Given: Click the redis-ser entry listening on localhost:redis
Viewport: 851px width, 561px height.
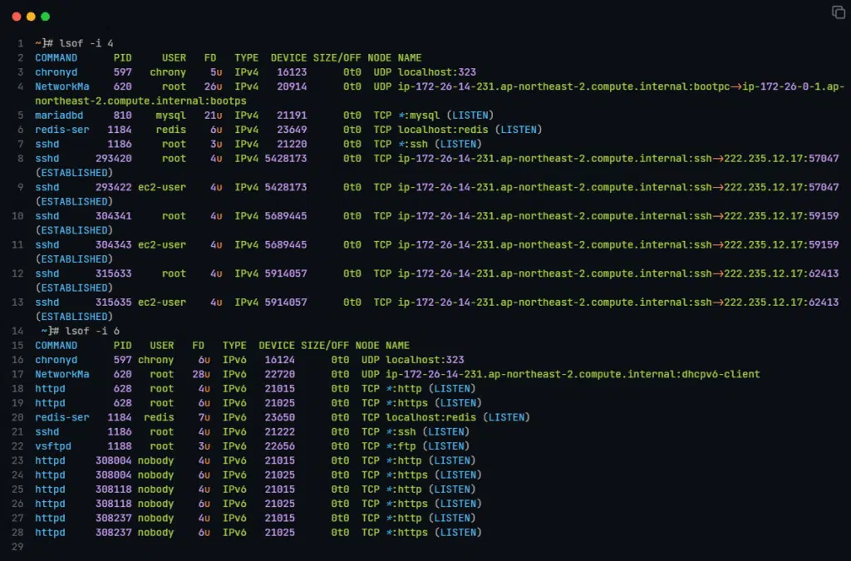Looking at the screenshot, I should pos(62,129).
